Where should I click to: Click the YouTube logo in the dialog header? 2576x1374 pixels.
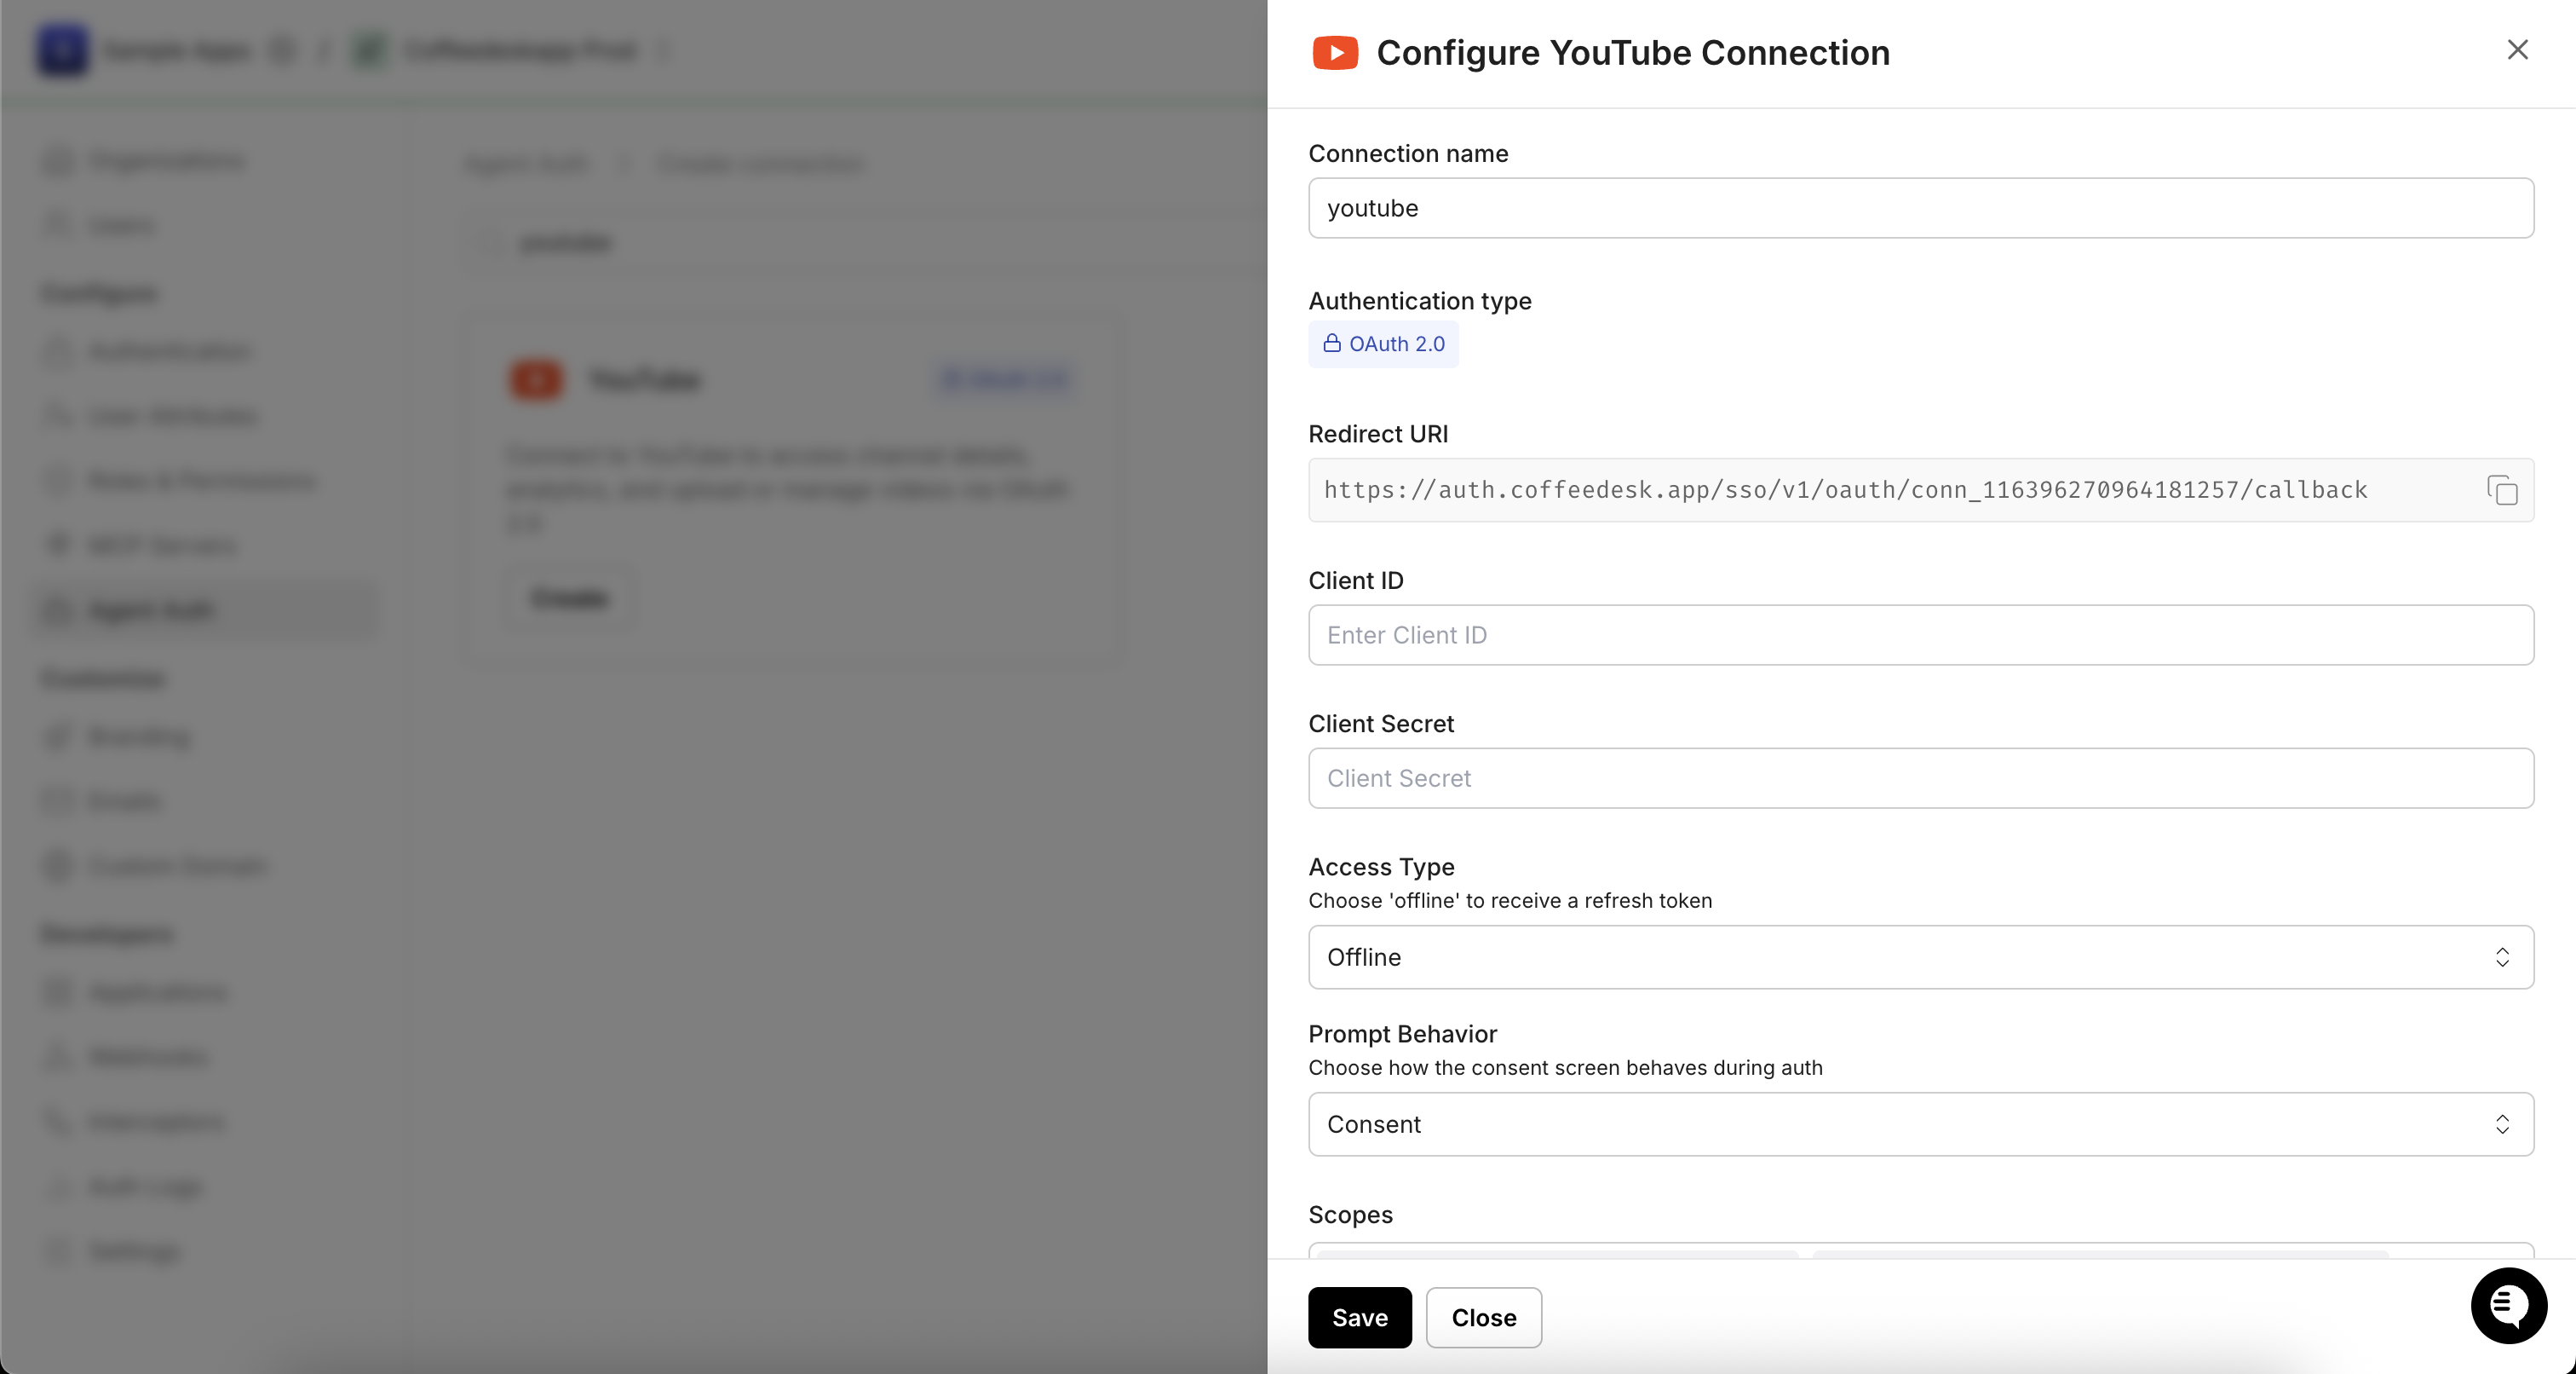tap(1334, 52)
